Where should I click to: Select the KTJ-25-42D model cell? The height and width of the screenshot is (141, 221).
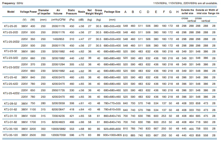tap(11, 84)
